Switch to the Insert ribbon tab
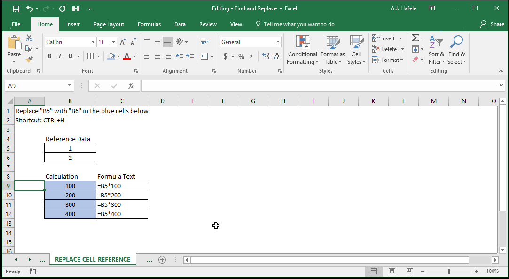The width and height of the screenshot is (509, 279). (73, 24)
